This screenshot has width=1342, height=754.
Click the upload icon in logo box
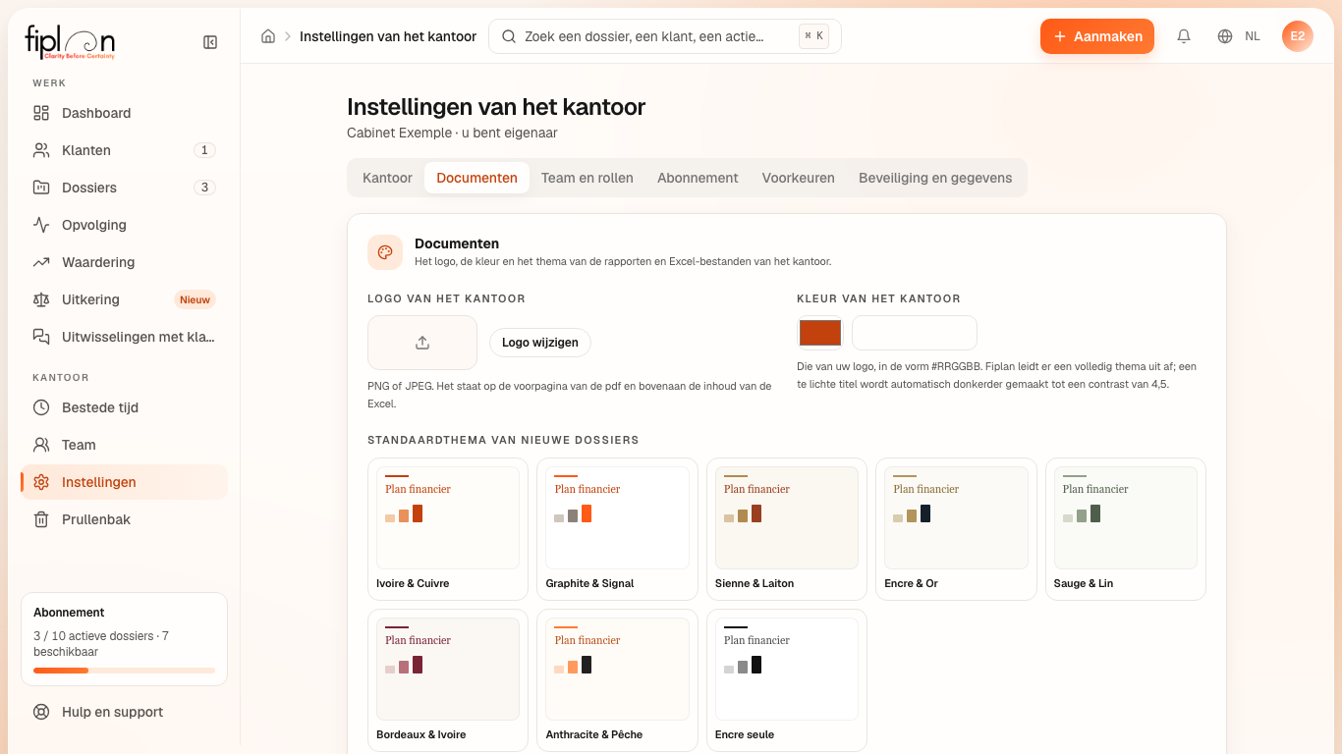click(422, 343)
